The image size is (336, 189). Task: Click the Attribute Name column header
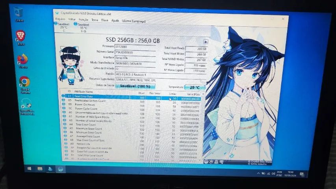coord(84,91)
